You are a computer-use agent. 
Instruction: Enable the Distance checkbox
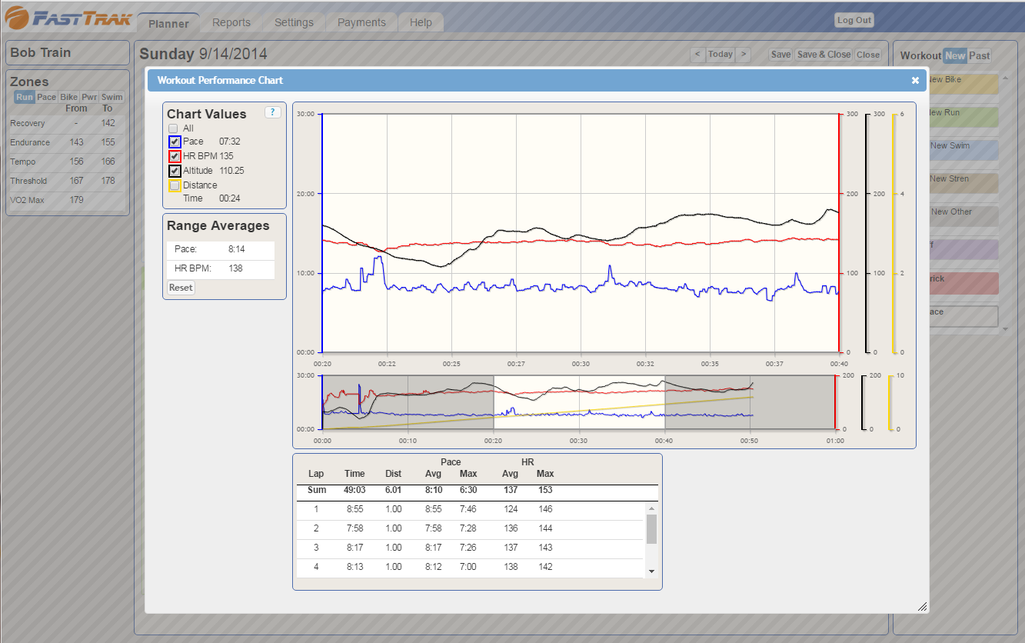175,185
